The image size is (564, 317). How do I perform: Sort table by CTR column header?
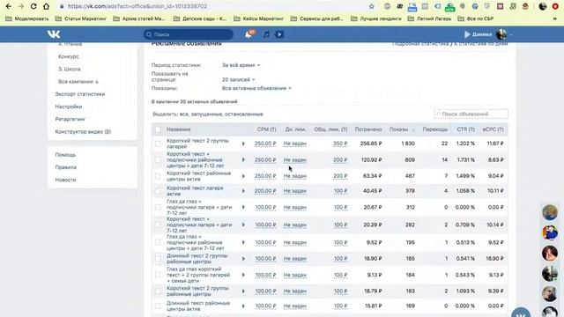tap(465, 129)
